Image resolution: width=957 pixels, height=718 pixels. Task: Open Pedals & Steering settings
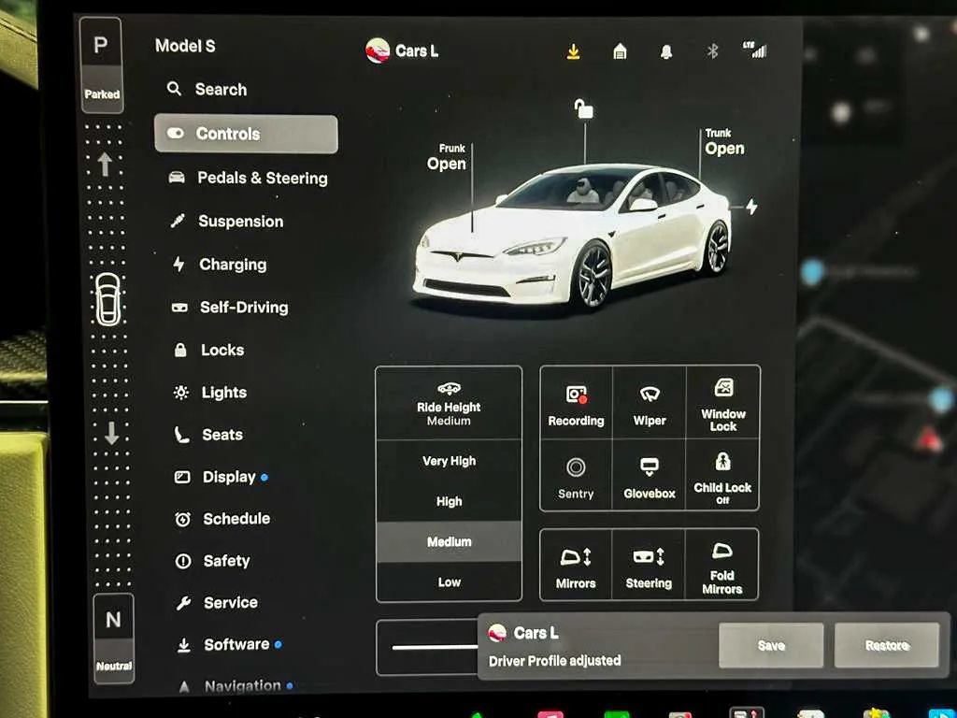tap(248, 178)
